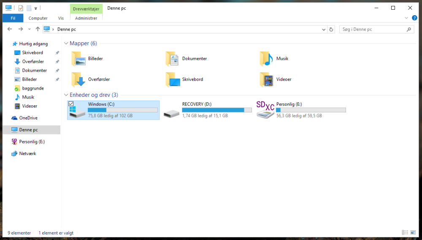This screenshot has width=422, height=240.
Task: Switch to large icons view in status bar
Action: pyautogui.click(x=413, y=232)
